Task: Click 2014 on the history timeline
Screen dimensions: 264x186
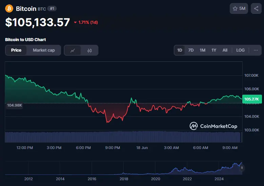Action: [60, 179]
